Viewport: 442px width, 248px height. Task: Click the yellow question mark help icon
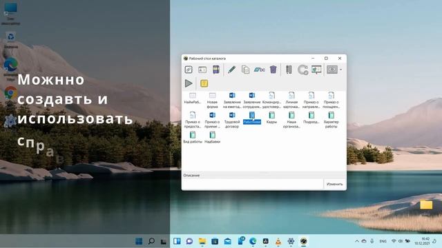click(204, 83)
